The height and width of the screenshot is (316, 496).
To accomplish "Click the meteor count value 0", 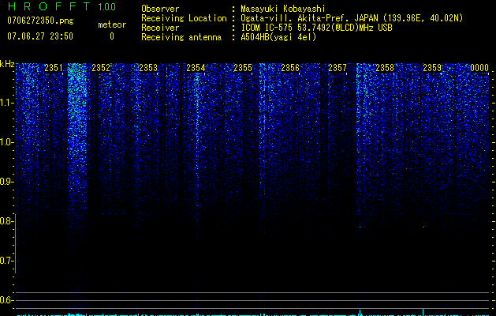I will click(x=112, y=36).
